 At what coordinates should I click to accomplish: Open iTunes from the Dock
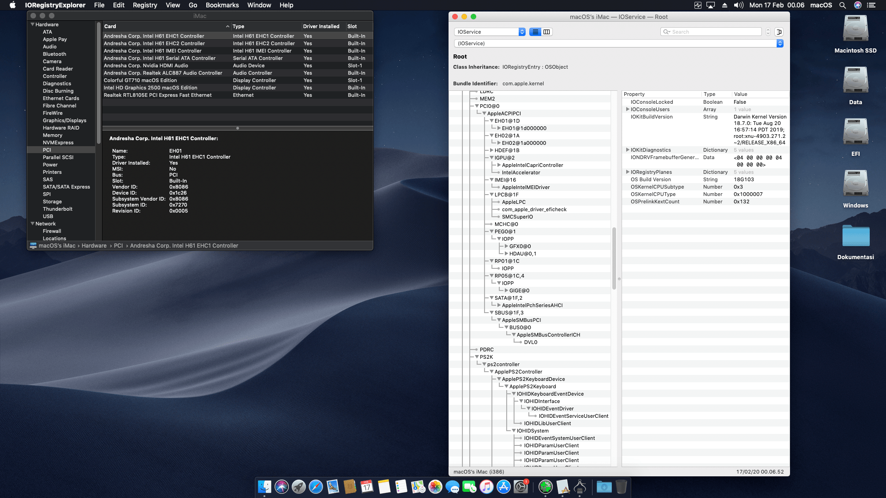click(x=486, y=486)
